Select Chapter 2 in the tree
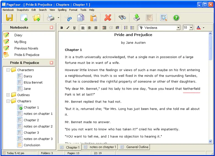This screenshot has width=215, height=156. (31, 120)
